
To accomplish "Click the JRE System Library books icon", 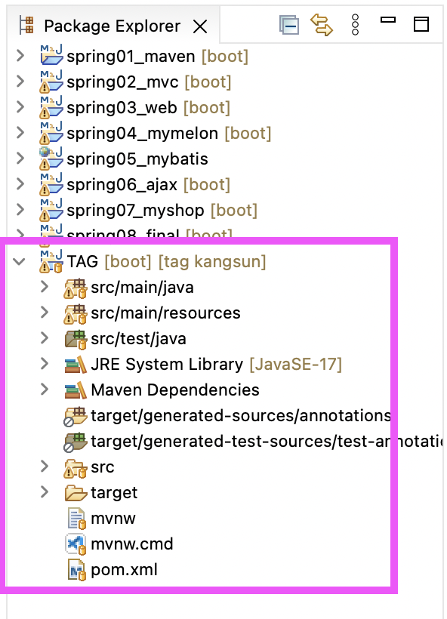I will (x=76, y=365).
